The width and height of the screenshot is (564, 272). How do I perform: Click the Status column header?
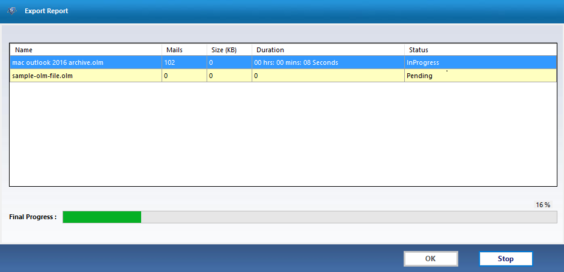(x=481, y=50)
